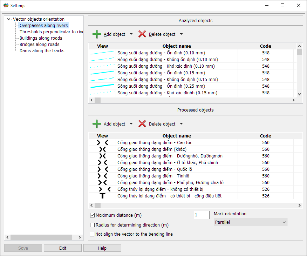Click the Maximum distance value input field
The image size is (307, 256).
tap(202, 215)
